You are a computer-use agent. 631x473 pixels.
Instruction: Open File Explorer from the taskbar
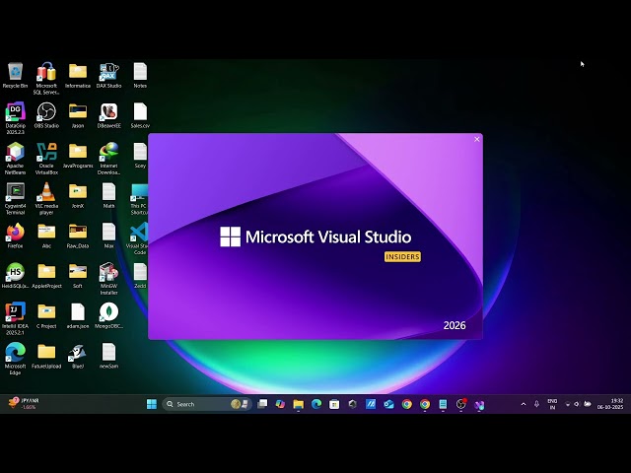(298, 404)
